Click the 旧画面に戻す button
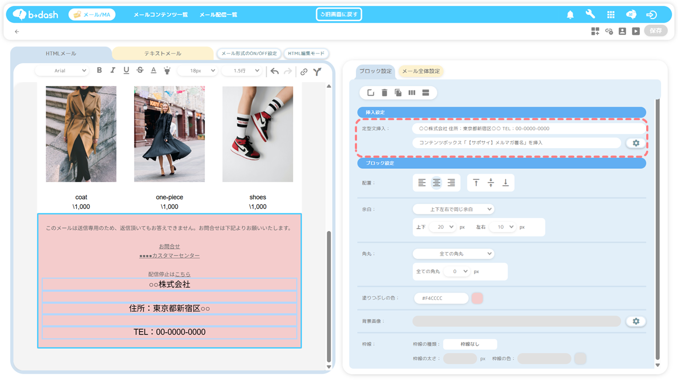This screenshot has height=381, width=678. tap(339, 14)
